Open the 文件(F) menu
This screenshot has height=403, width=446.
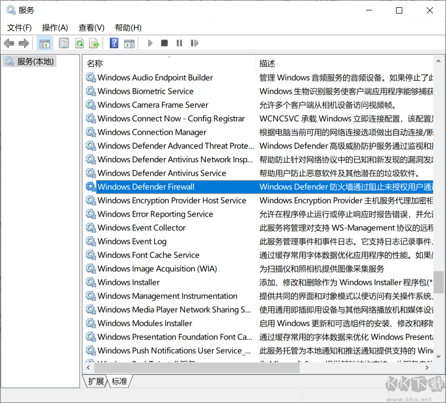(19, 28)
